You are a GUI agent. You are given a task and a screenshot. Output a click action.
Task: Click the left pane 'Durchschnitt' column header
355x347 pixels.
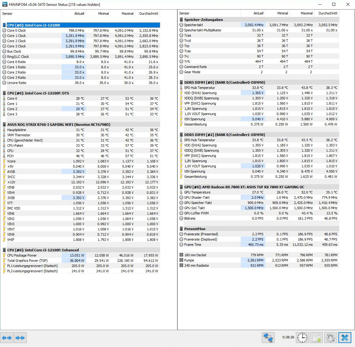tap(148, 14)
